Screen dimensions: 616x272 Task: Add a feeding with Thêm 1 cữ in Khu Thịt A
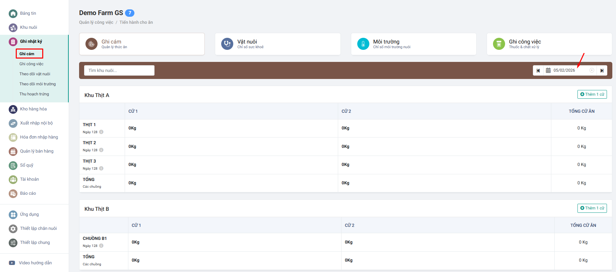pos(592,94)
